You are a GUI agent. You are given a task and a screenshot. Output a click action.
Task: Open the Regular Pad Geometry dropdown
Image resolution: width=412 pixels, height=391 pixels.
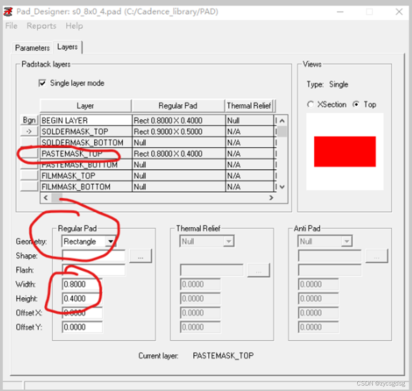tap(110, 241)
